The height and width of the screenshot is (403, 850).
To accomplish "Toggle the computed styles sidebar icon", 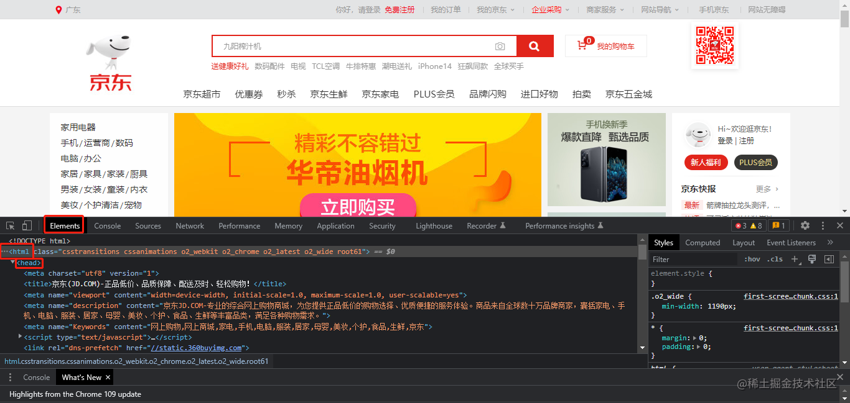I will tap(829, 259).
